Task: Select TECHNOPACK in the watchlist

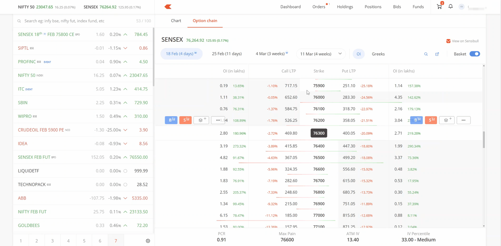Action: [83, 185]
